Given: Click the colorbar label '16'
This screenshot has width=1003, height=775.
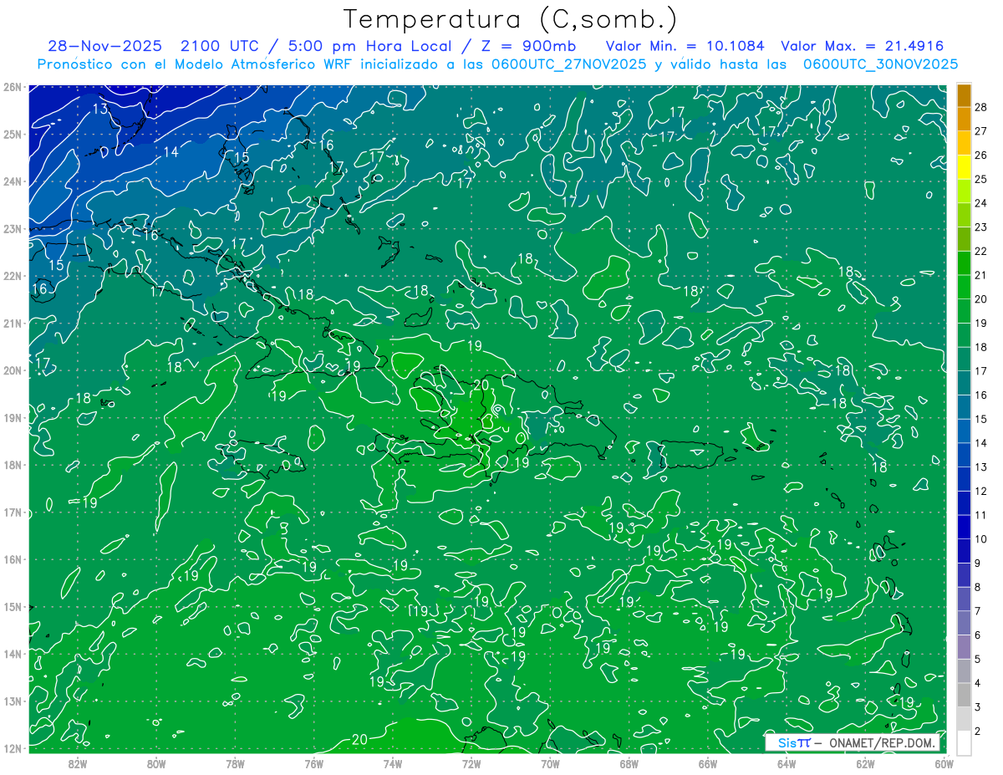Looking at the screenshot, I should (x=980, y=395).
